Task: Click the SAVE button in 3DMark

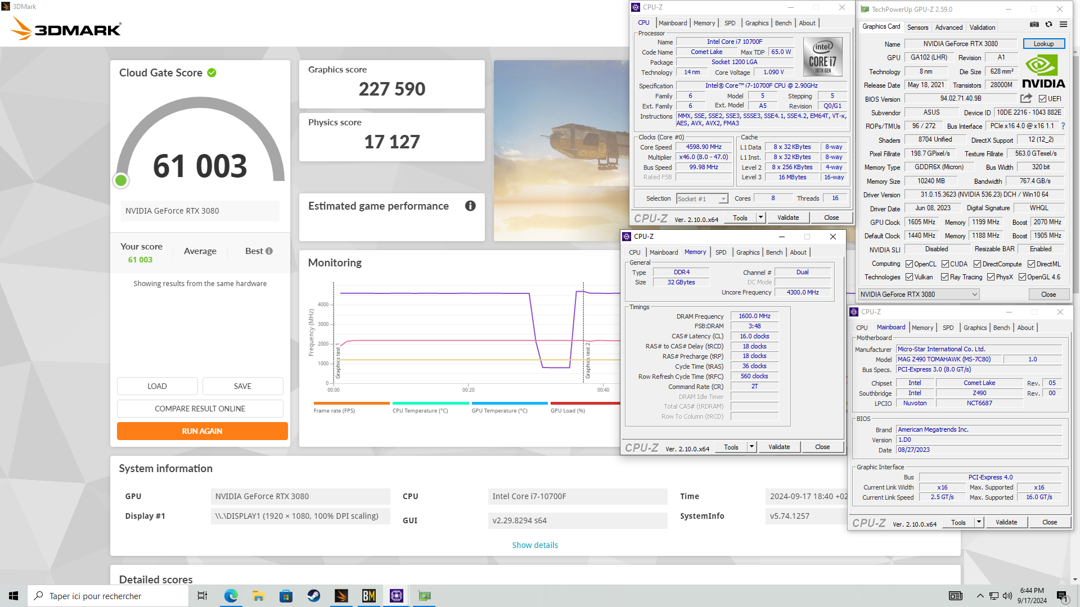Action: click(x=242, y=386)
